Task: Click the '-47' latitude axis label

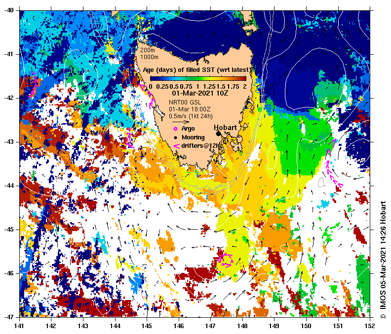Action: coord(8,317)
